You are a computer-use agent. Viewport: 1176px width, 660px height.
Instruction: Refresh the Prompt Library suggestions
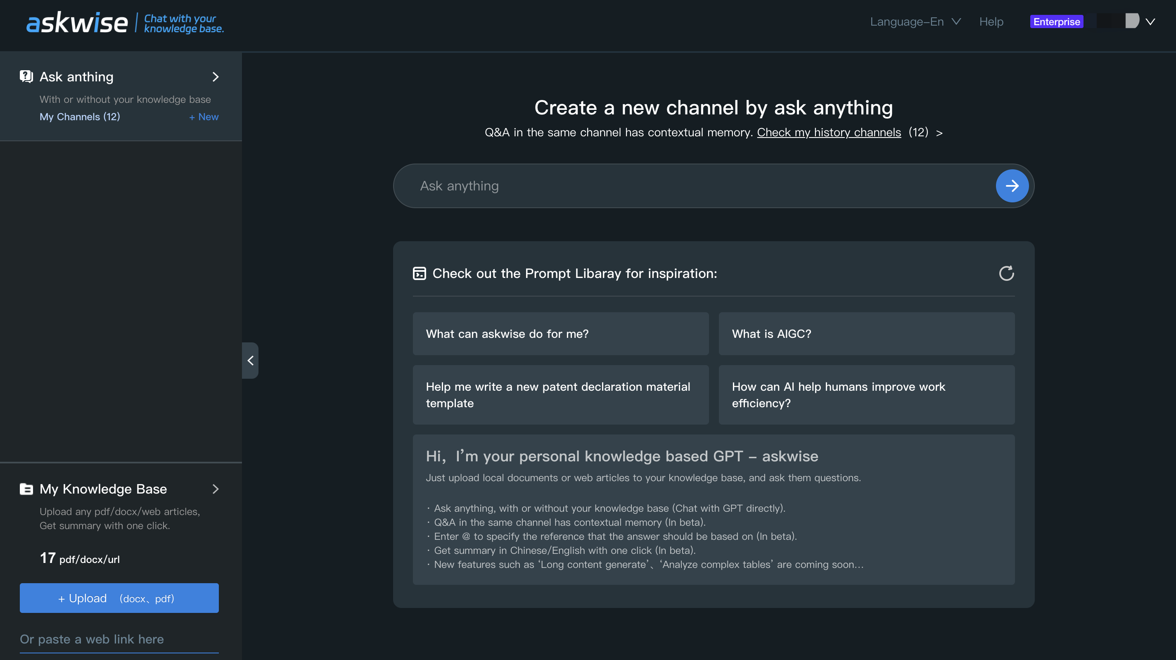click(x=1006, y=273)
